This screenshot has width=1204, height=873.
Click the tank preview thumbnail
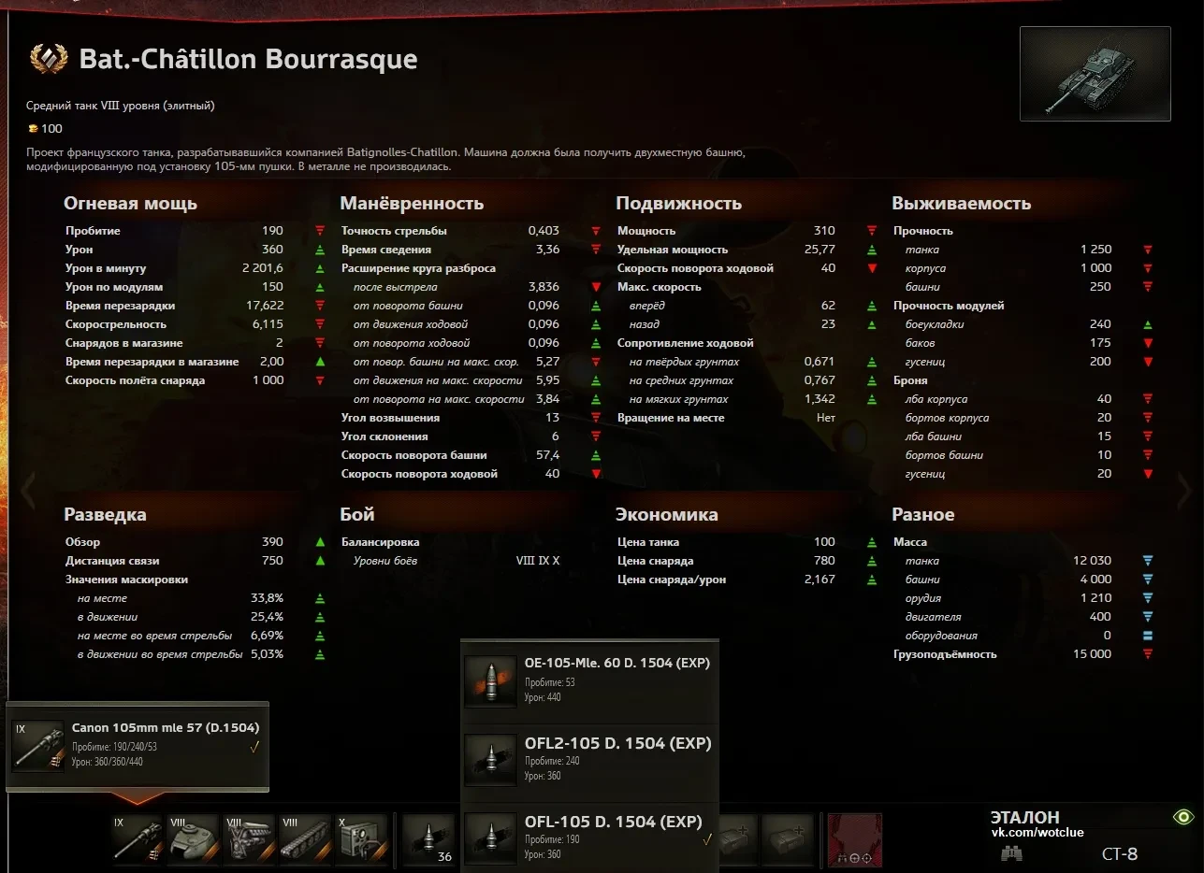(x=1095, y=74)
